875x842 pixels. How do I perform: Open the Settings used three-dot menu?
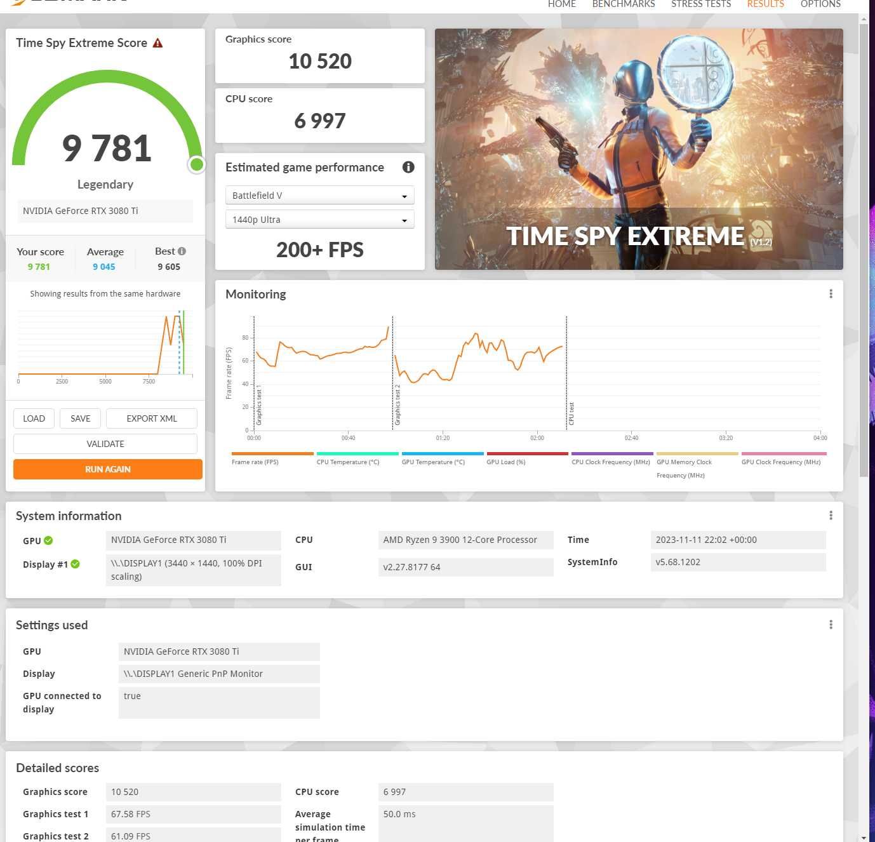(x=831, y=625)
